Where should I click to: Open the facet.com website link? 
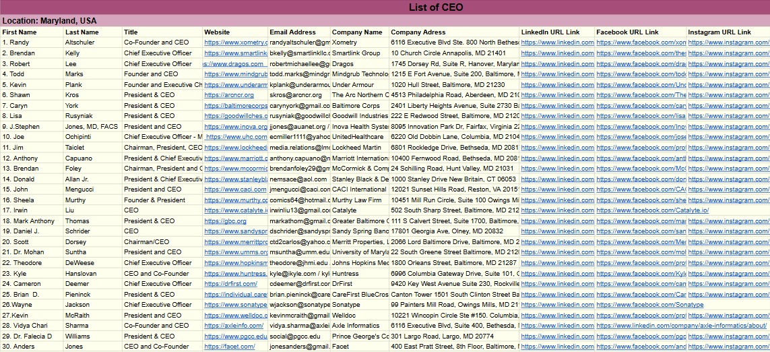230,347
